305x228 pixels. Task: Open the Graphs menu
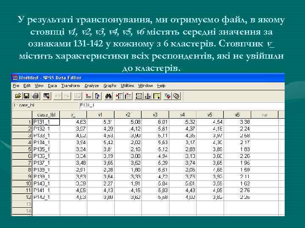click(x=110, y=85)
